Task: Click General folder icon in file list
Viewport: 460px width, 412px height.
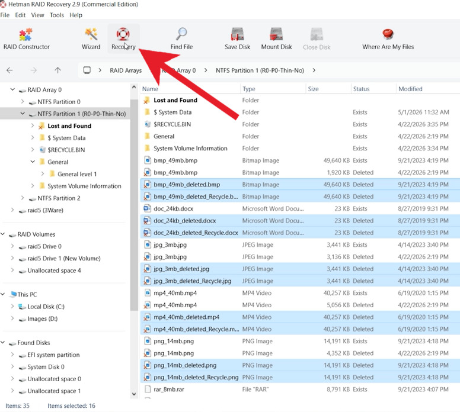Action: (147, 136)
